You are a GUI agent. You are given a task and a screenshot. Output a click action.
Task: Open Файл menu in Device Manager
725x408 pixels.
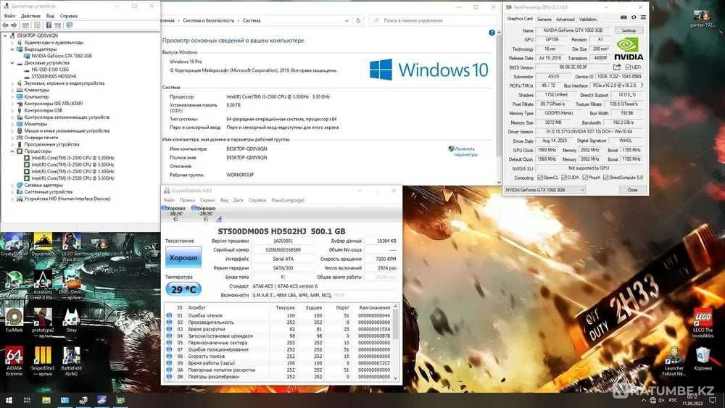pyautogui.click(x=9, y=16)
